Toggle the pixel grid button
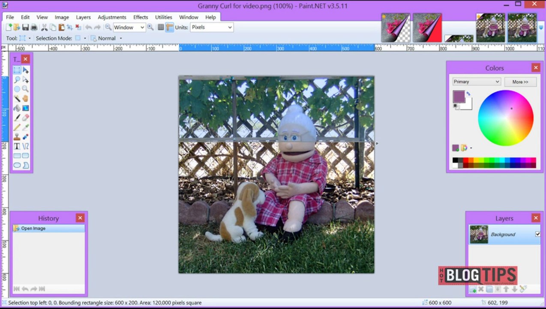 tap(161, 27)
